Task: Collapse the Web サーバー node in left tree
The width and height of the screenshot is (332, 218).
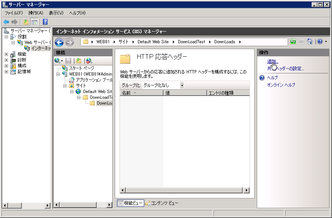Action: point(13,43)
